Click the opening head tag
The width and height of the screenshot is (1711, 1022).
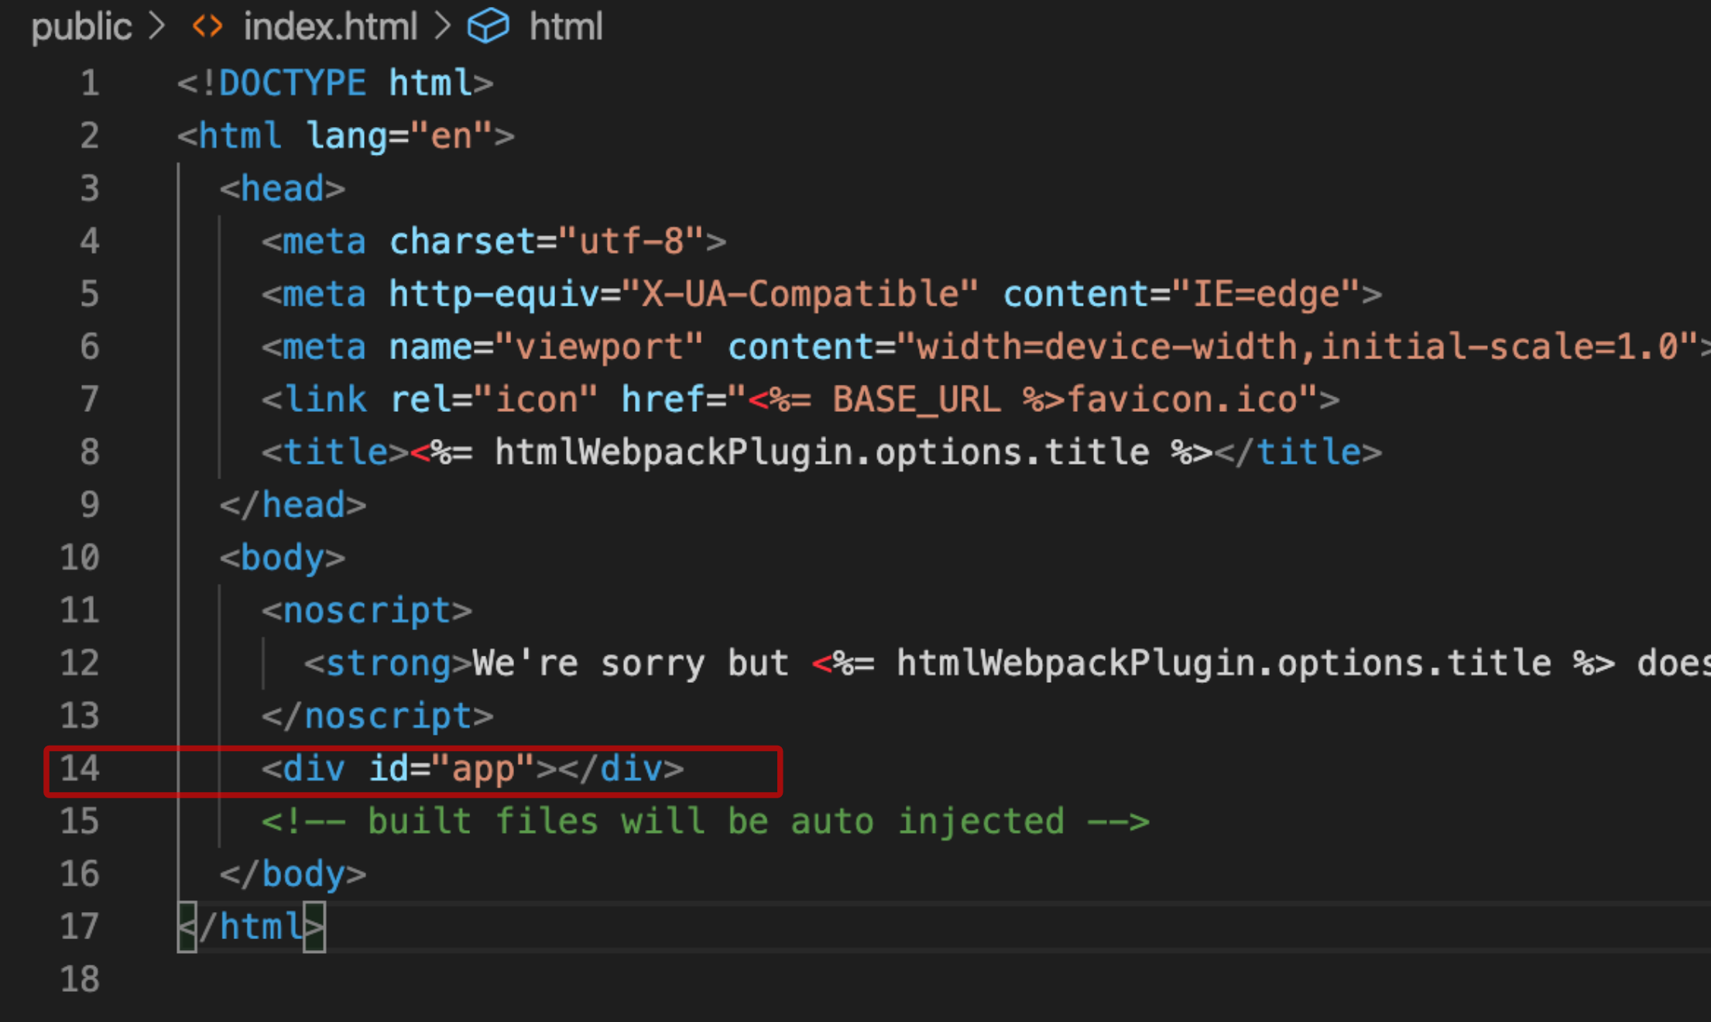[x=282, y=189]
